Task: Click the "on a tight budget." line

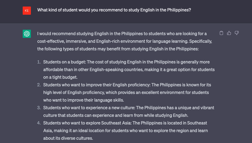Action: tap(60, 77)
